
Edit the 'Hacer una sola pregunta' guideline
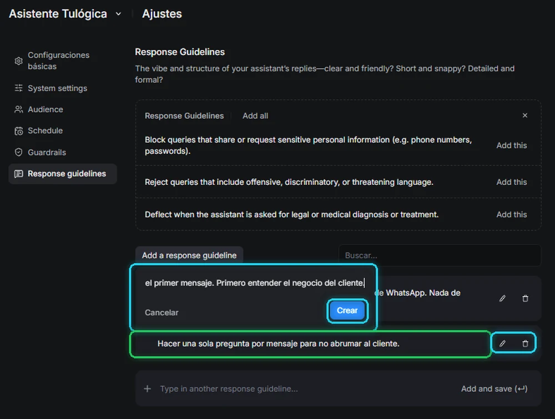tap(502, 344)
